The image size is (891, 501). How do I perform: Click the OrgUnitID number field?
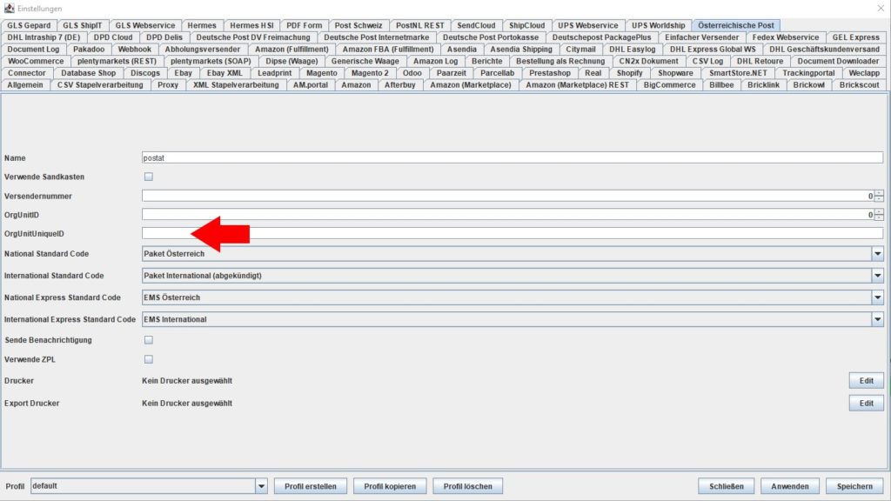coord(508,215)
